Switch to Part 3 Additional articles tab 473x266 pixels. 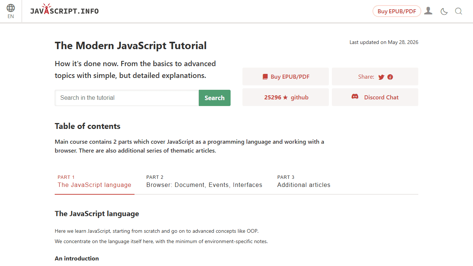304,181
